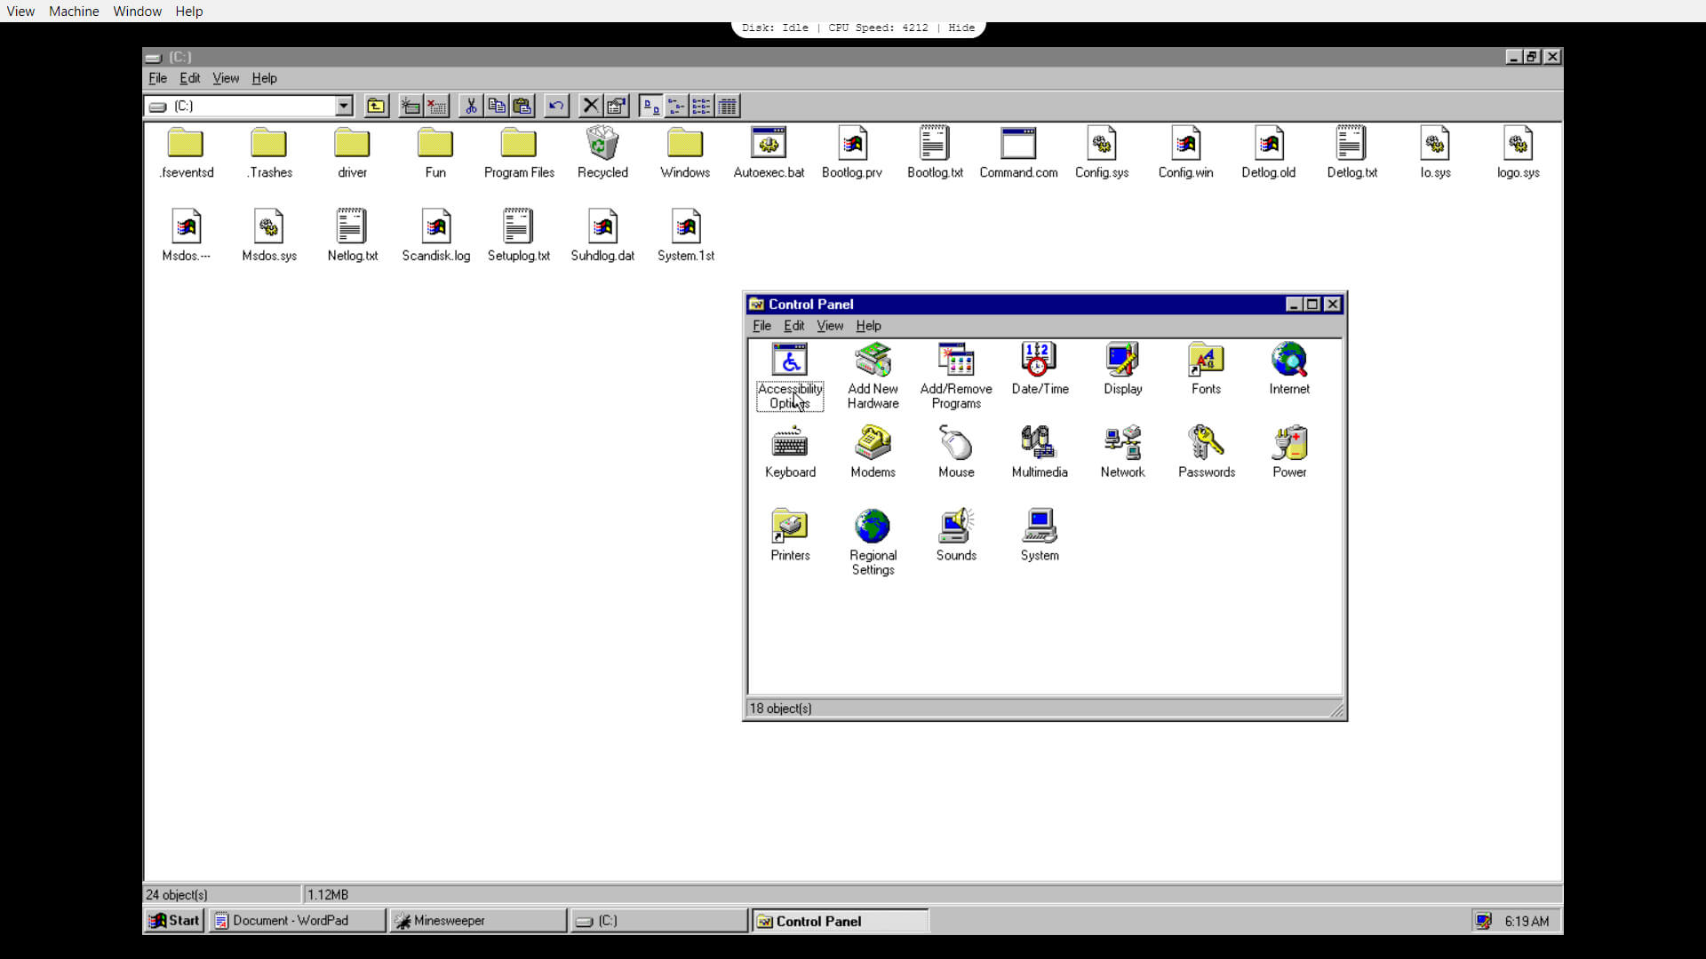Click the Delete X toolbar icon

pyautogui.click(x=590, y=106)
